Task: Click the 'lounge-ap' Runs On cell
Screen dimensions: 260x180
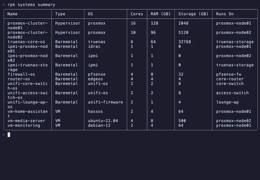Action: point(227,102)
